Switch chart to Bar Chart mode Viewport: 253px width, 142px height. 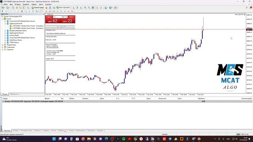74,7
